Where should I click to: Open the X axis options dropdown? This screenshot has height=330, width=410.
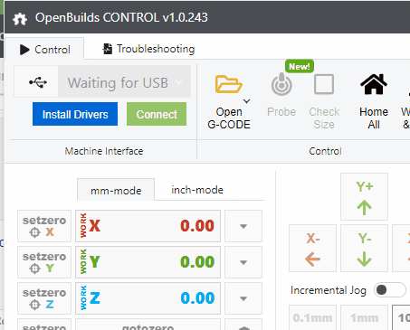(243, 226)
